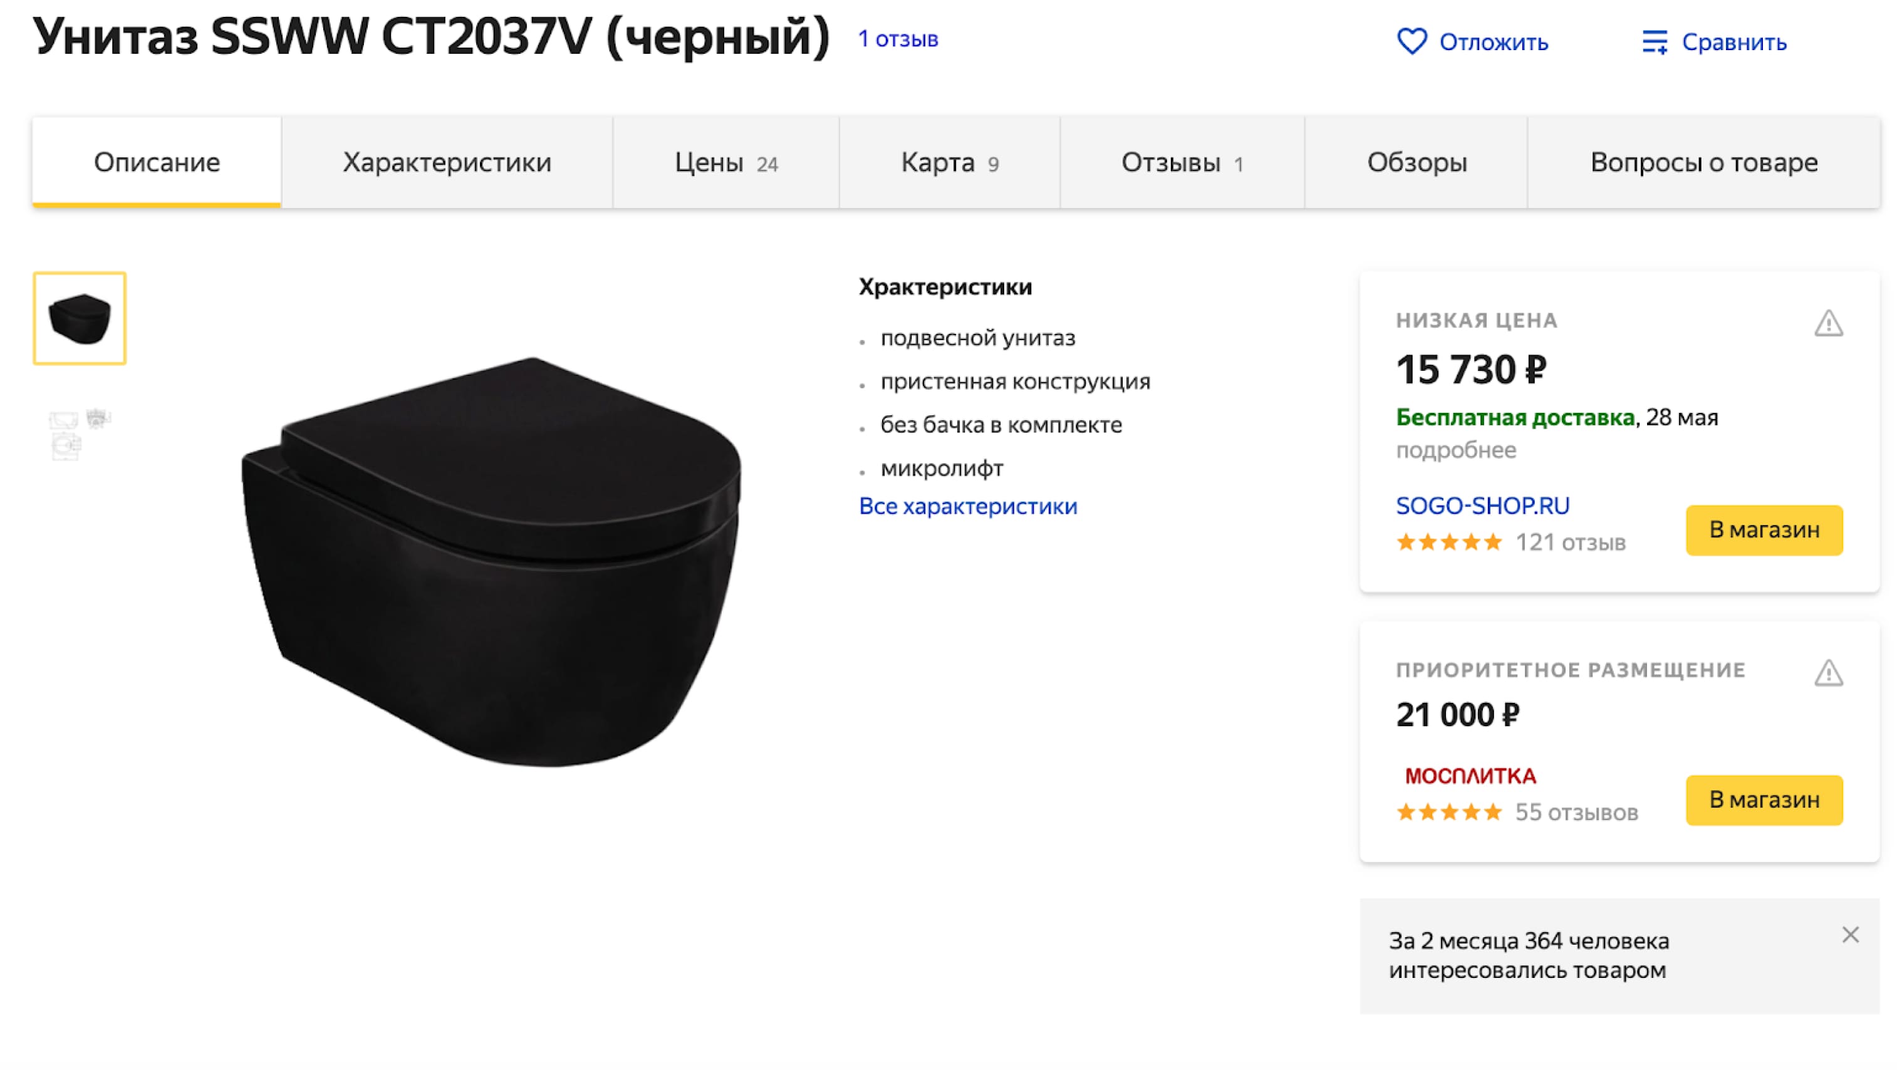The height and width of the screenshot is (1070, 1897).
Task: Dismiss the interest notification banner
Action: tap(1850, 935)
